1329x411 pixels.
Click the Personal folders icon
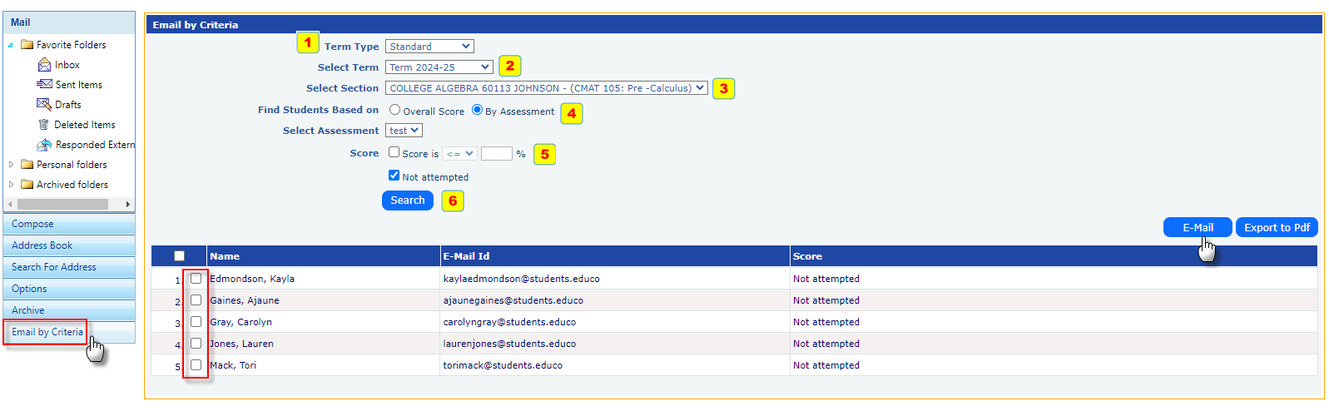[x=27, y=165]
